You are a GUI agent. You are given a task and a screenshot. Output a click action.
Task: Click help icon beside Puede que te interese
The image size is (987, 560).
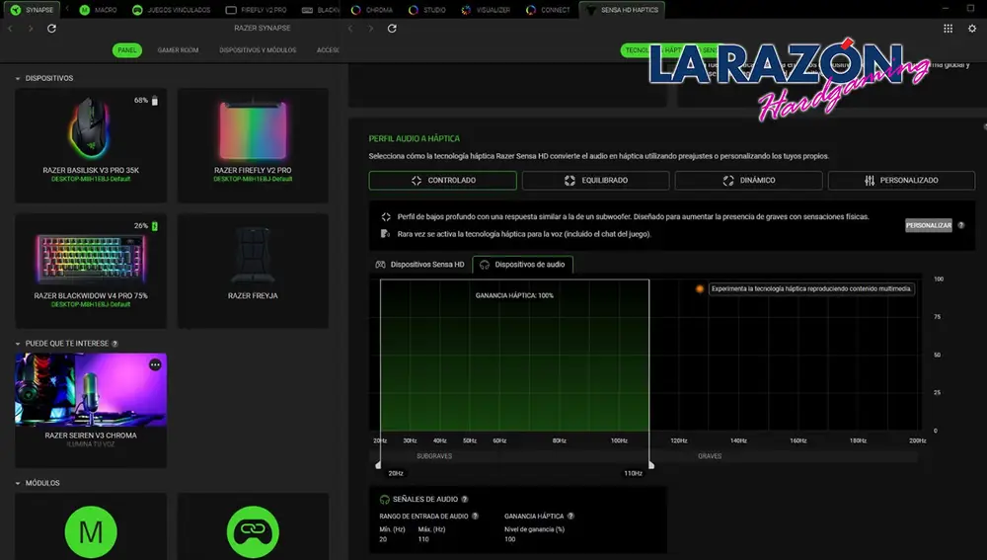pos(114,344)
